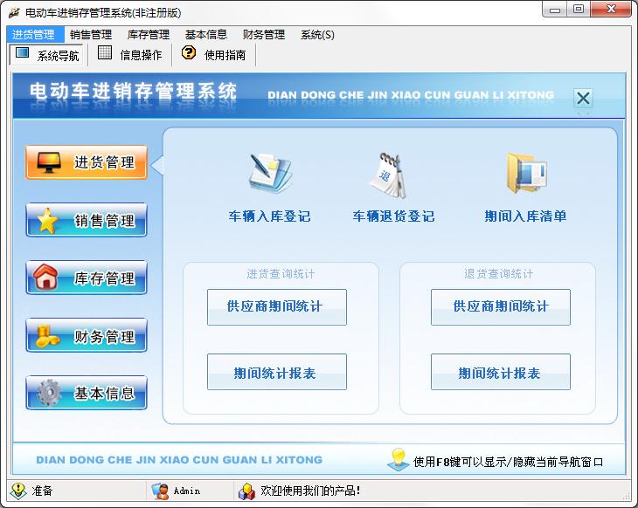Select 库存管理 sidebar button
Image resolution: width=638 pixels, height=508 pixels.
tap(87, 278)
